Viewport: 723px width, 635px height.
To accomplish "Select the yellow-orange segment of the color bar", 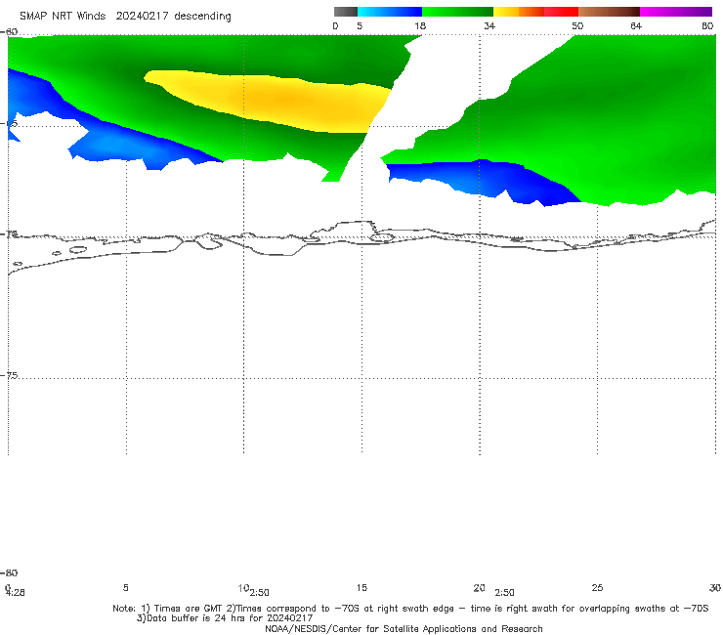I will pos(518,12).
